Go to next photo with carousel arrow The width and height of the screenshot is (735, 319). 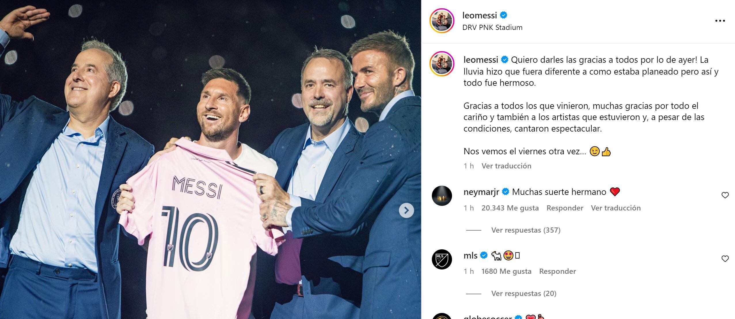[x=406, y=210]
